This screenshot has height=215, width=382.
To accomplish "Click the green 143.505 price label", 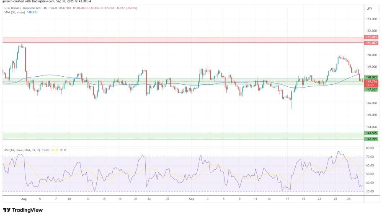I will [369, 133].
